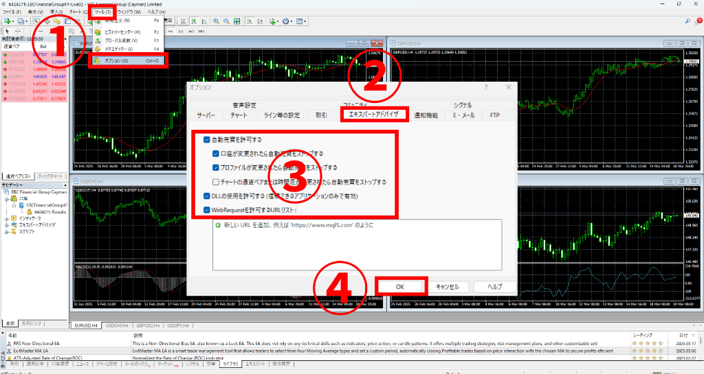Click the zoom in magnifier icon
Image resolution: width=704 pixels, height=374 pixels.
217,21
